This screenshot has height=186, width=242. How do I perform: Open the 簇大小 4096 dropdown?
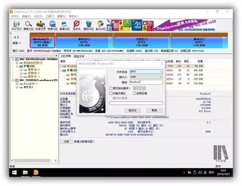(x=146, y=77)
